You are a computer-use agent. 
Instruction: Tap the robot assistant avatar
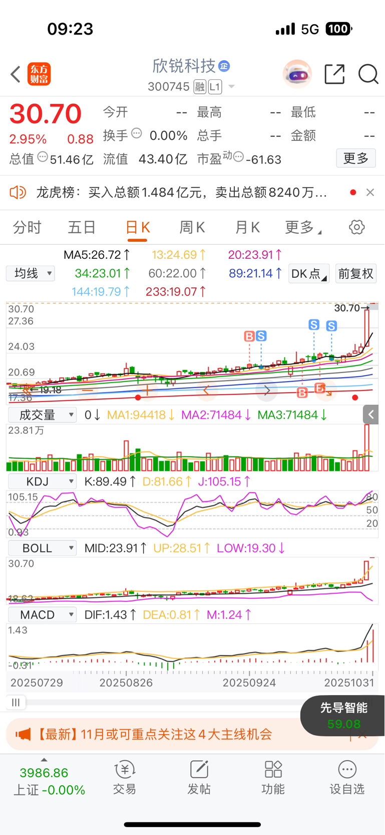(297, 74)
